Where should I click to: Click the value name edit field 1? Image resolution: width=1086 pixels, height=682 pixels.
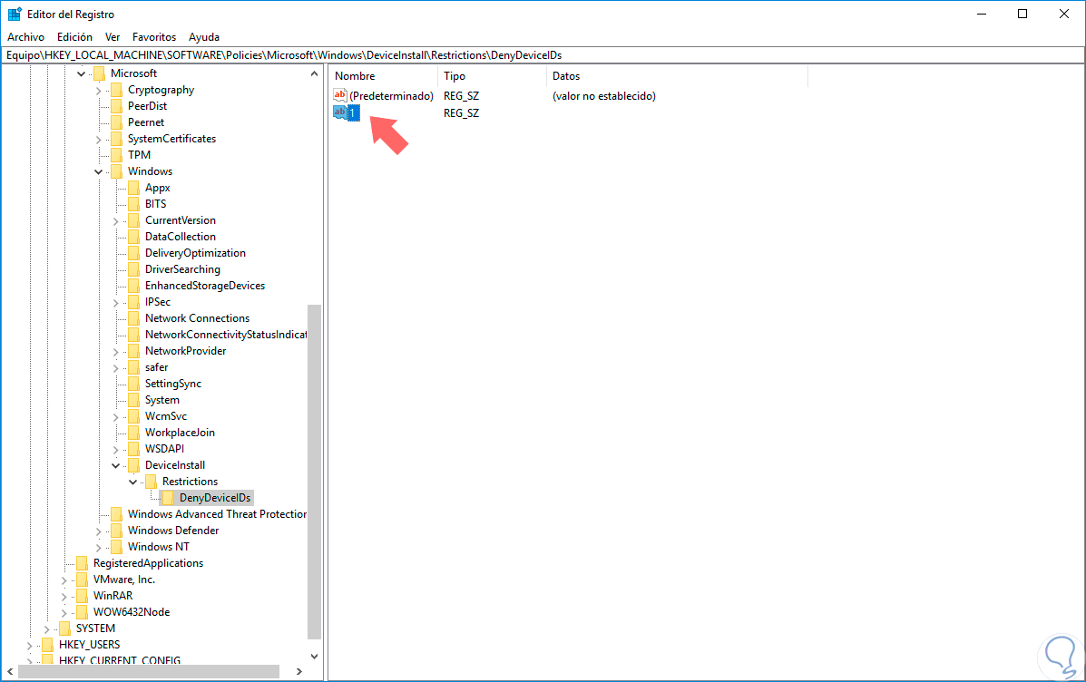pyautogui.click(x=353, y=112)
